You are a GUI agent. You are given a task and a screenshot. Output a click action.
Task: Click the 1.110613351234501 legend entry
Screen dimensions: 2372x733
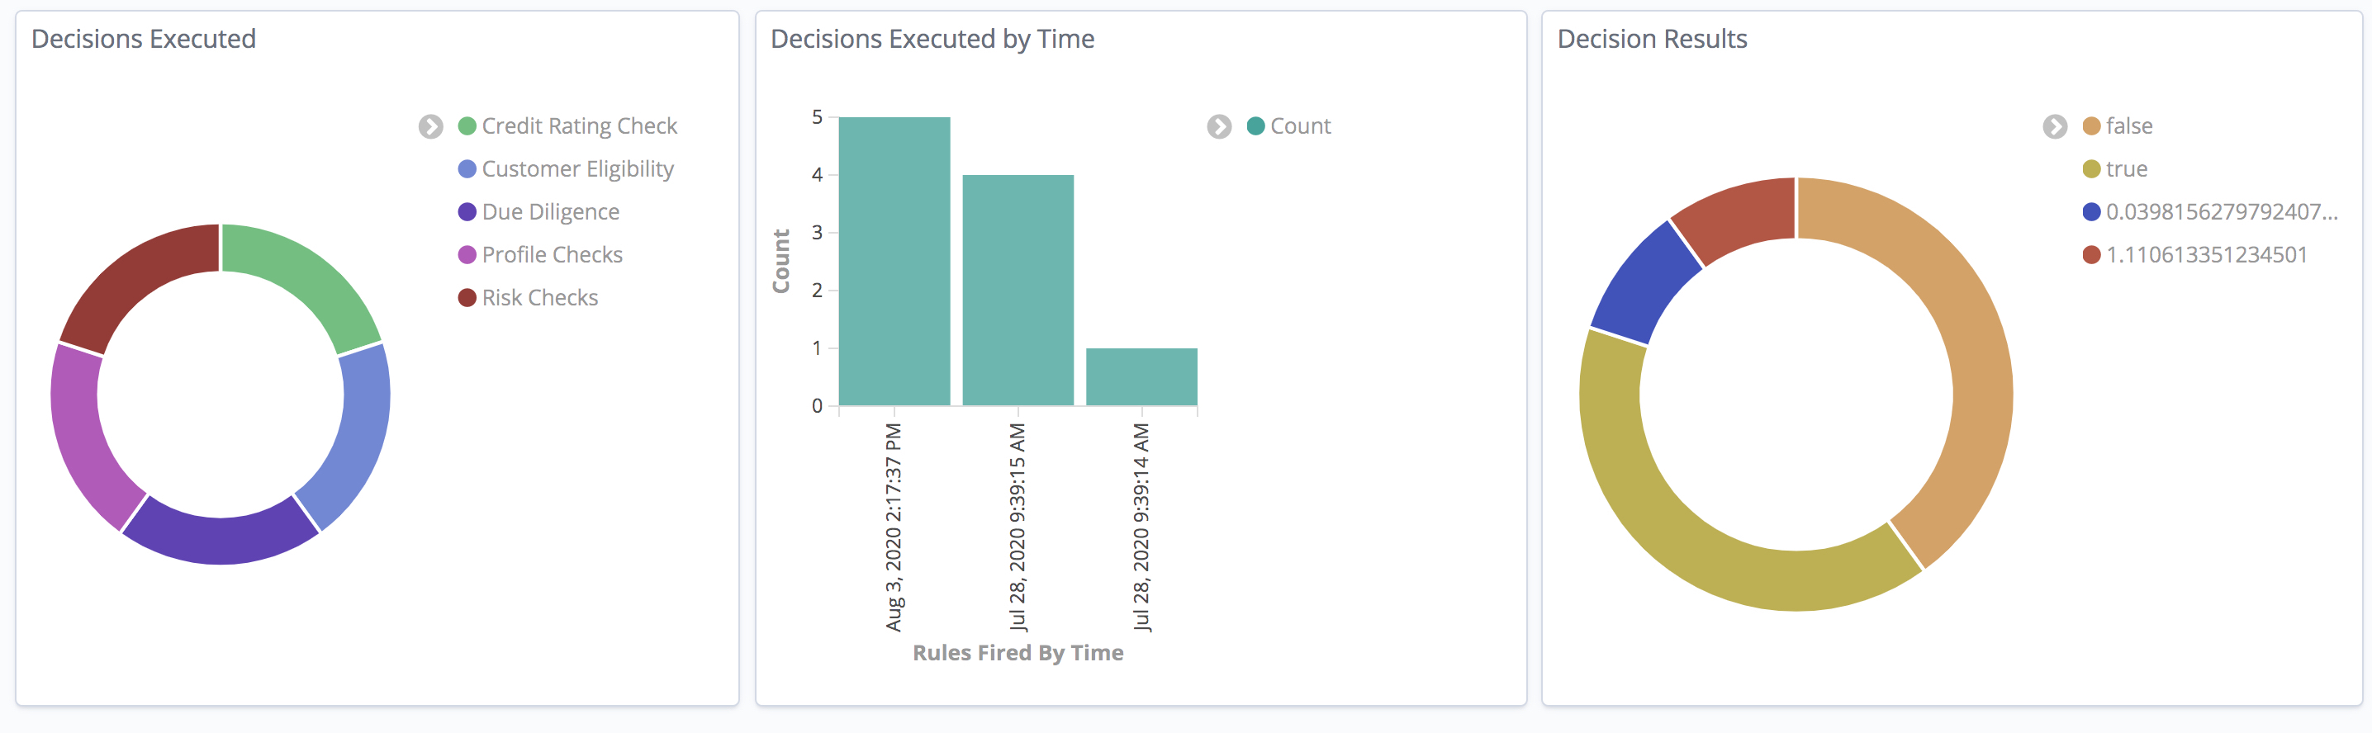coord(2206,255)
